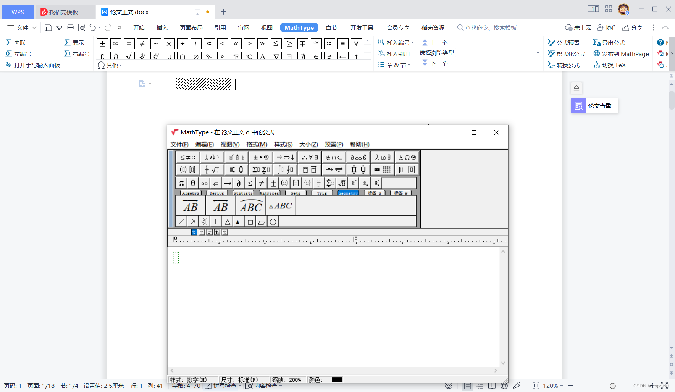Image resolution: width=675 pixels, height=392 pixels.
Task: Open 论文查重 side panel button
Action: pyautogui.click(x=594, y=106)
